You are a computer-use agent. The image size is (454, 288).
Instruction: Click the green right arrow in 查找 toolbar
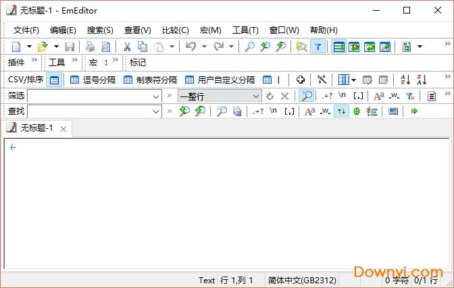point(414,111)
